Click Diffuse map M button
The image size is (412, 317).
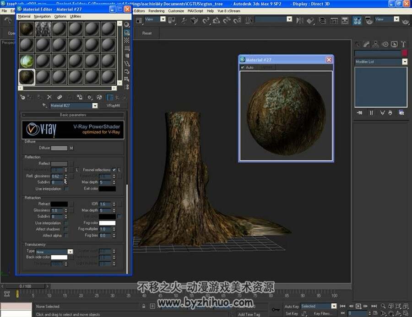[x=71, y=148]
